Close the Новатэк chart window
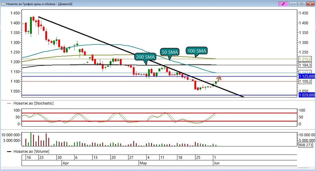 [x=310, y=4]
